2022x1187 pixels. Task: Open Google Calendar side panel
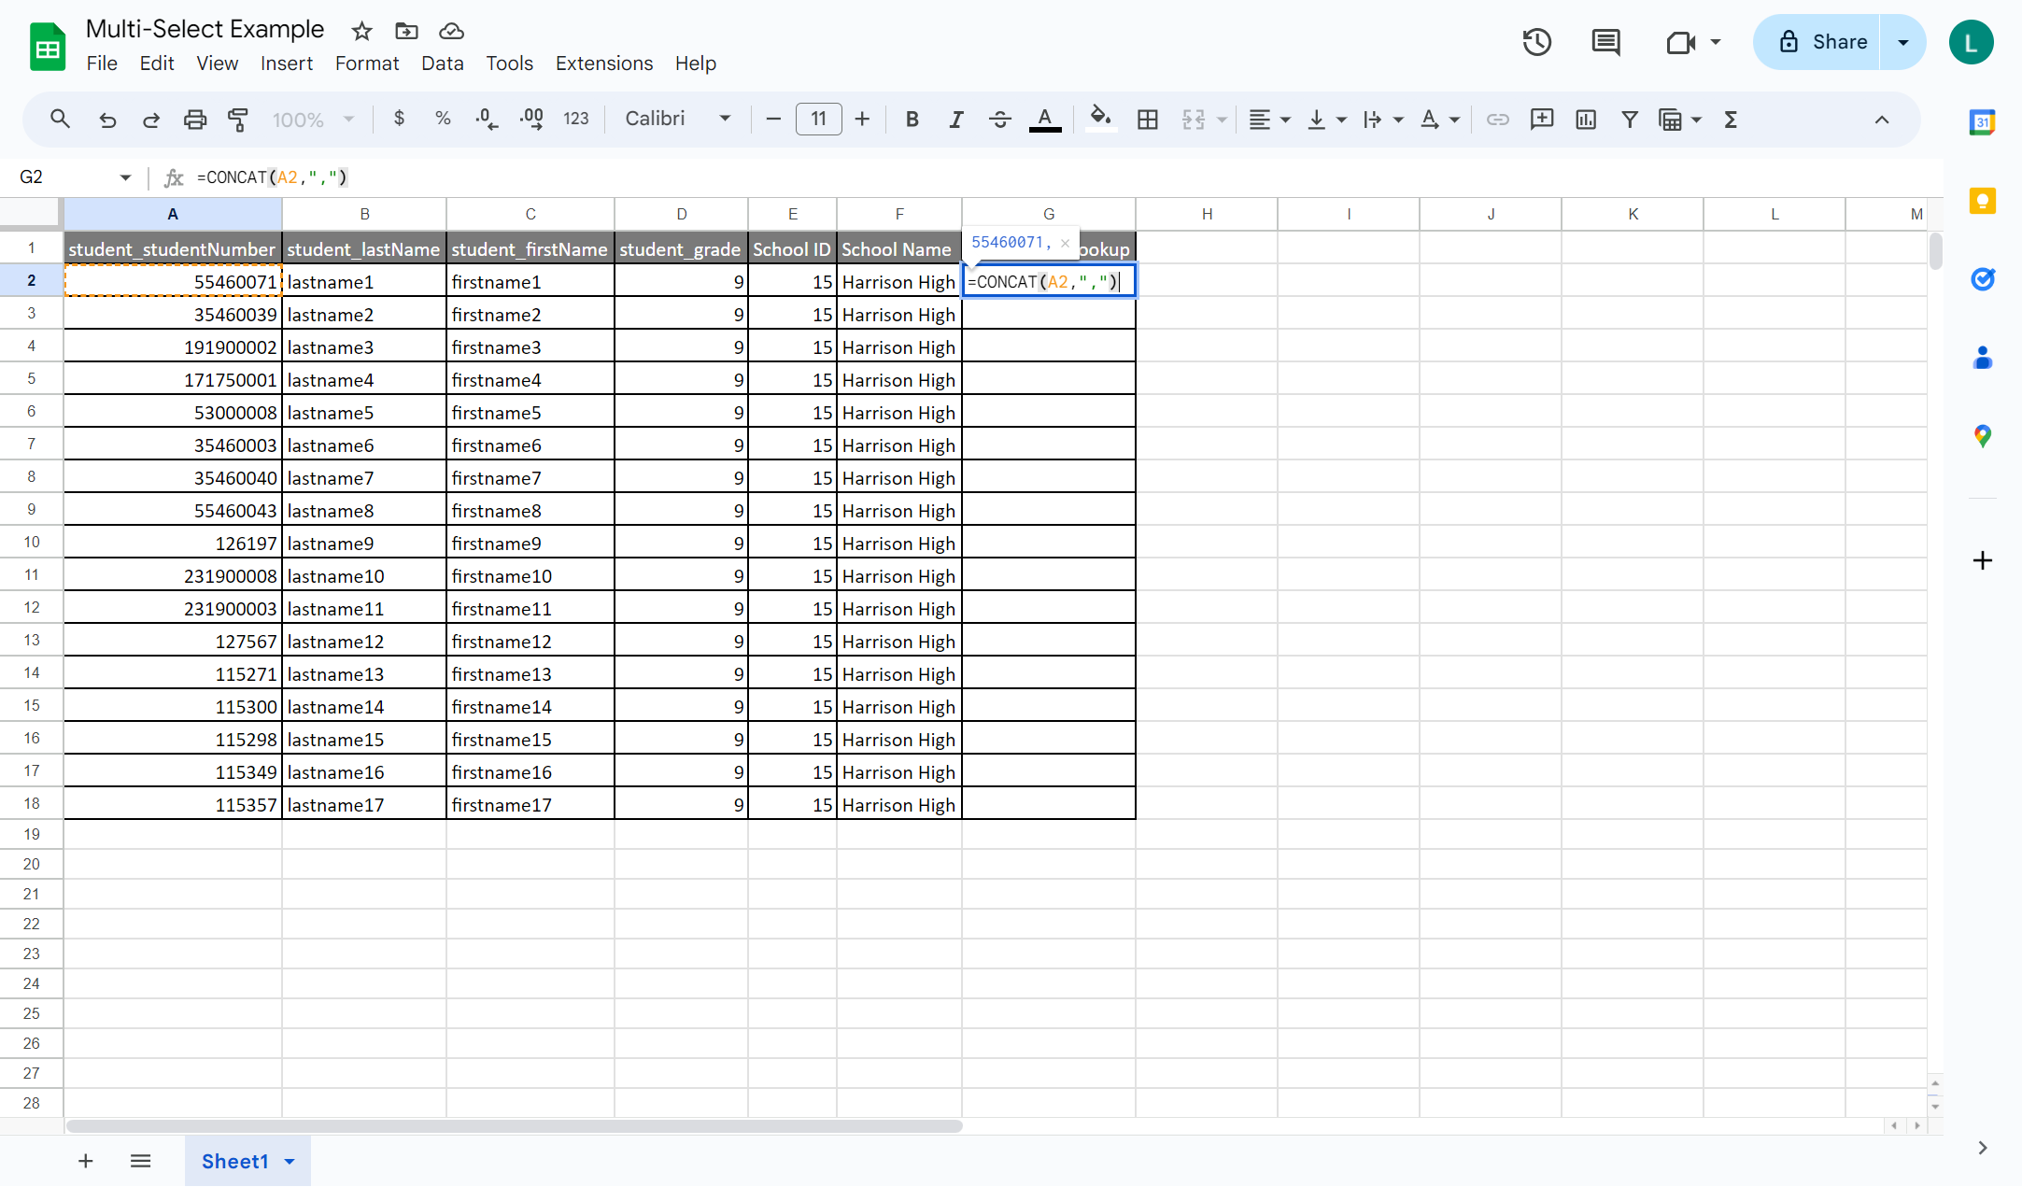tap(1983, 122)
